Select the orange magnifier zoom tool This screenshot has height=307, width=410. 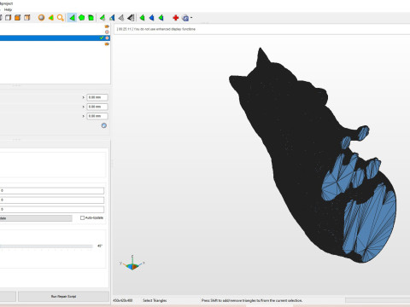[60, 18]
